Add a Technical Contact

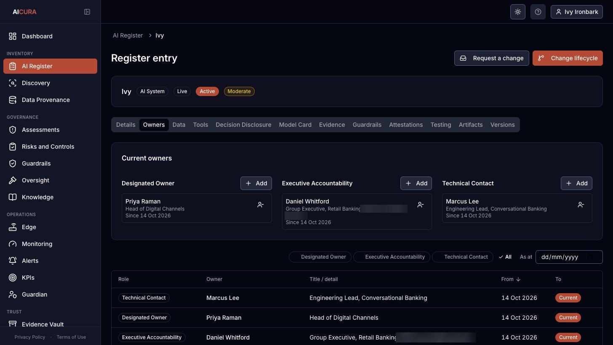tap(576, 183)
